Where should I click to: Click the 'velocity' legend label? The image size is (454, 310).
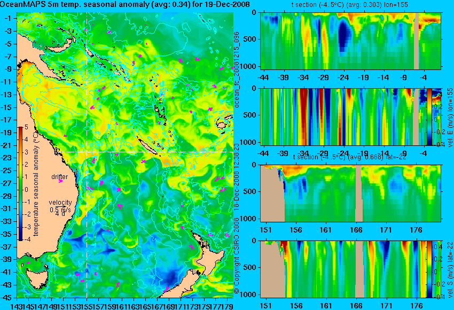pyautogui.click(x=60, y=202)
